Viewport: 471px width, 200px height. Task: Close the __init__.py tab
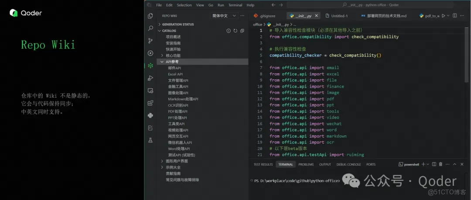click(317, 16)
